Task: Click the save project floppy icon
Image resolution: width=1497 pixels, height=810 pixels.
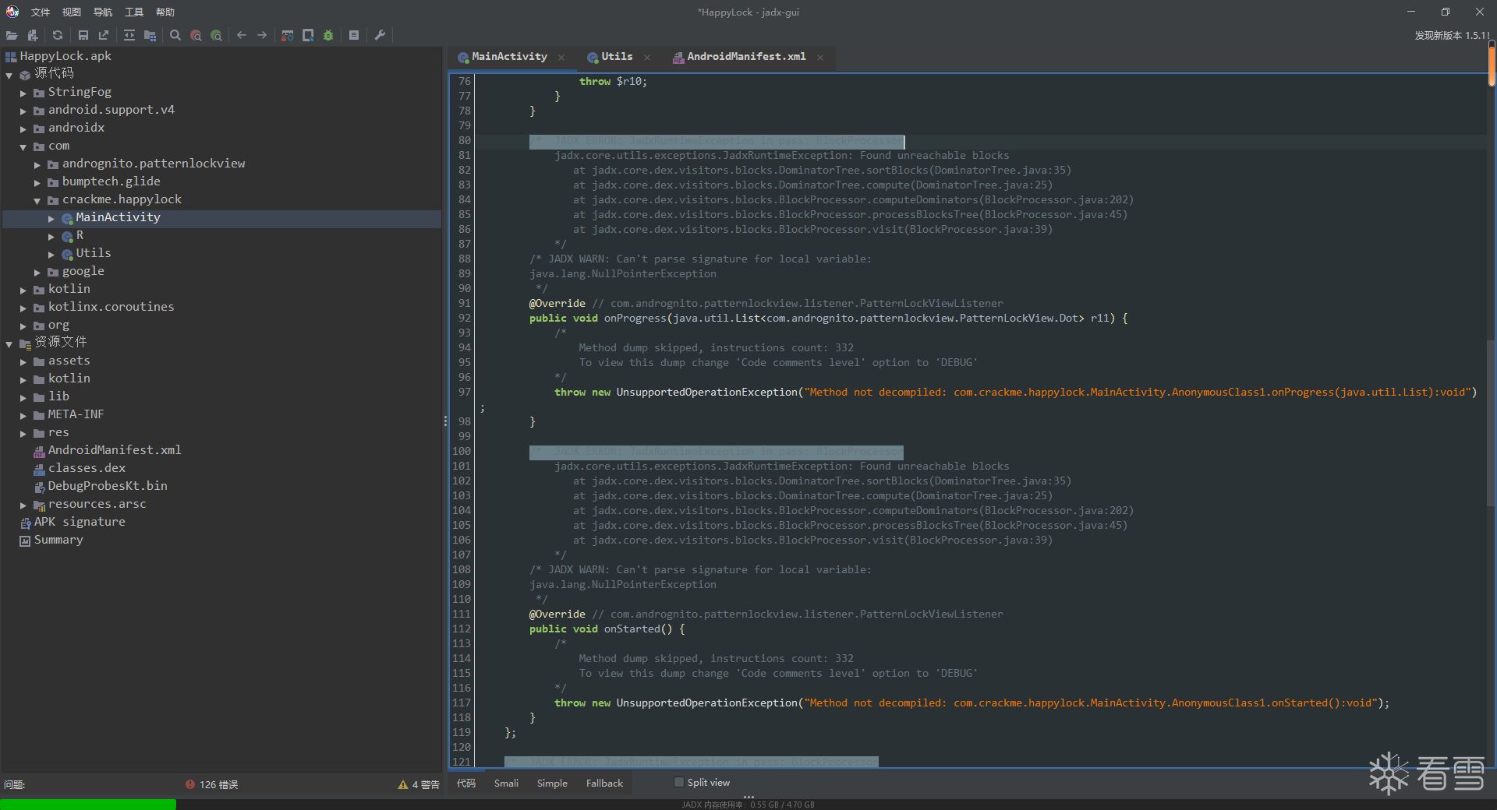Action: coord(83,35)
